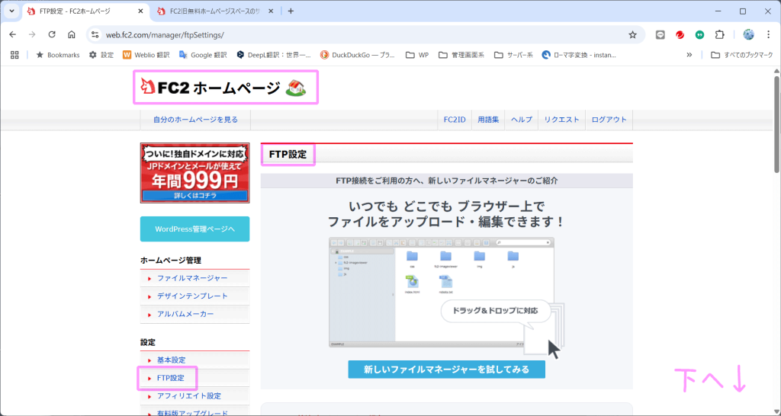Close the FTP設定 browser tab
The image size is (781, 416).
point(140,11)
